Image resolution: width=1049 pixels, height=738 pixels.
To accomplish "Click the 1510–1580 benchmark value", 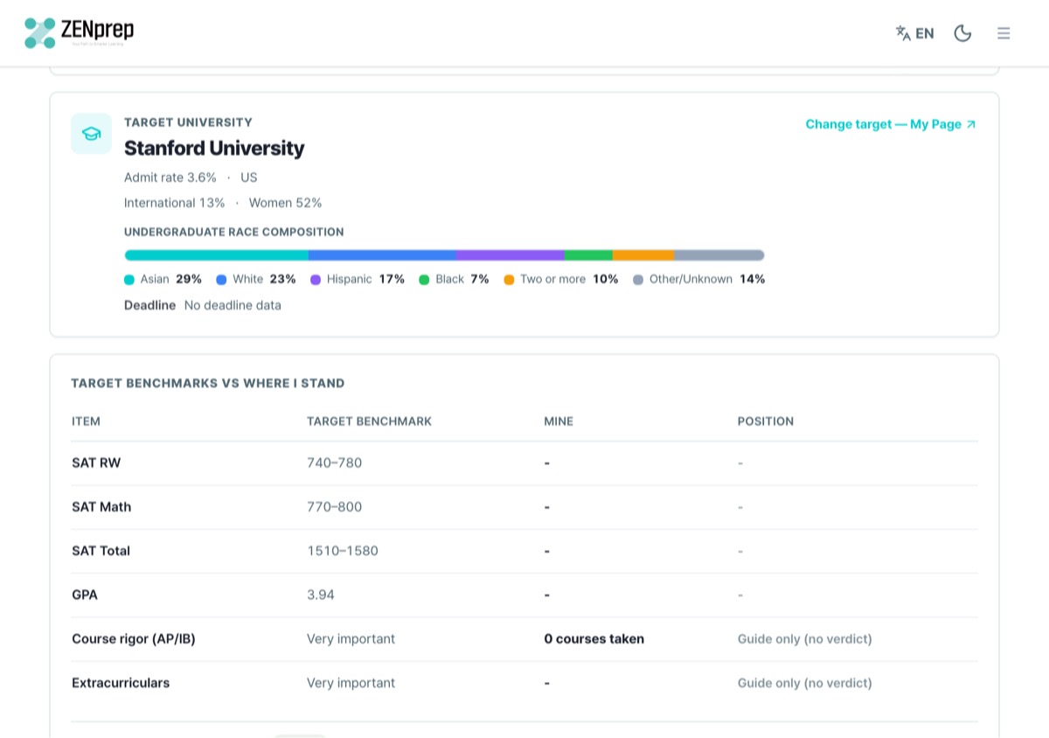I will click(343, 551).
